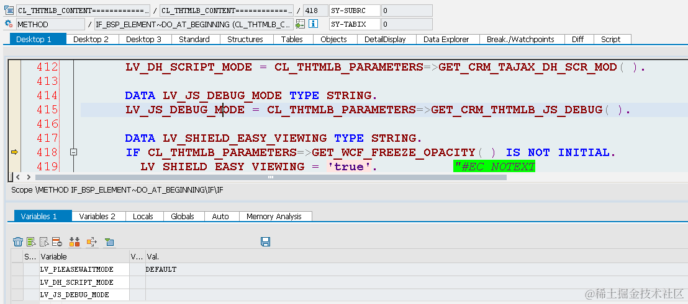Select the LV_JS_DEBUG_MODE variable cell
This screenshot has width=688, height=304.
coord(84,295)
